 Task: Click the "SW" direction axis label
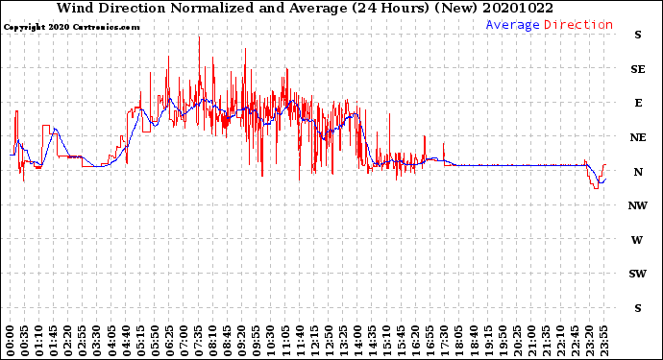637,274
